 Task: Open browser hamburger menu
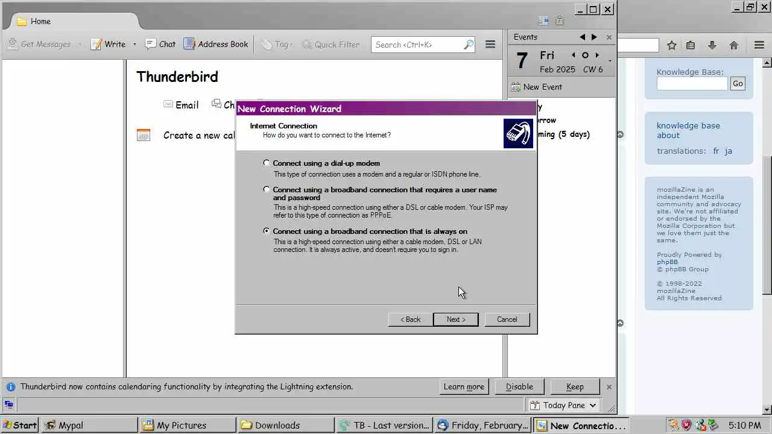(x=759, y=45)
